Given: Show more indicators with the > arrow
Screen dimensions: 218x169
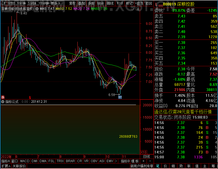Looking at the screenshot, I should pyautogui.click(x=116, y=161).
